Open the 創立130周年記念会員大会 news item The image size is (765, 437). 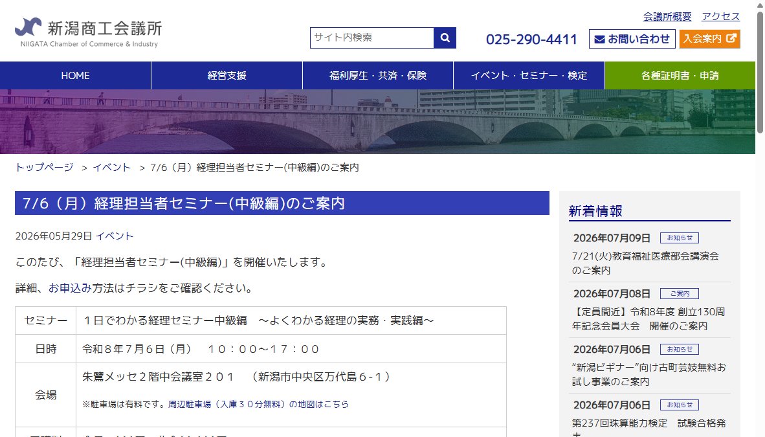click(x=649, y=319)
